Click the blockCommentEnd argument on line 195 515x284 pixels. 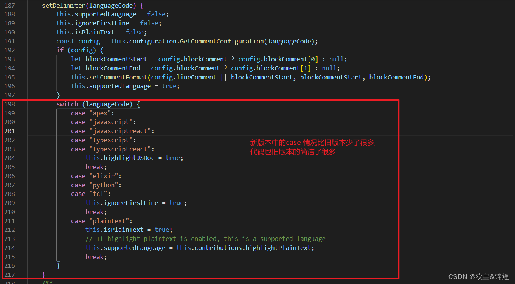point(397,77)
